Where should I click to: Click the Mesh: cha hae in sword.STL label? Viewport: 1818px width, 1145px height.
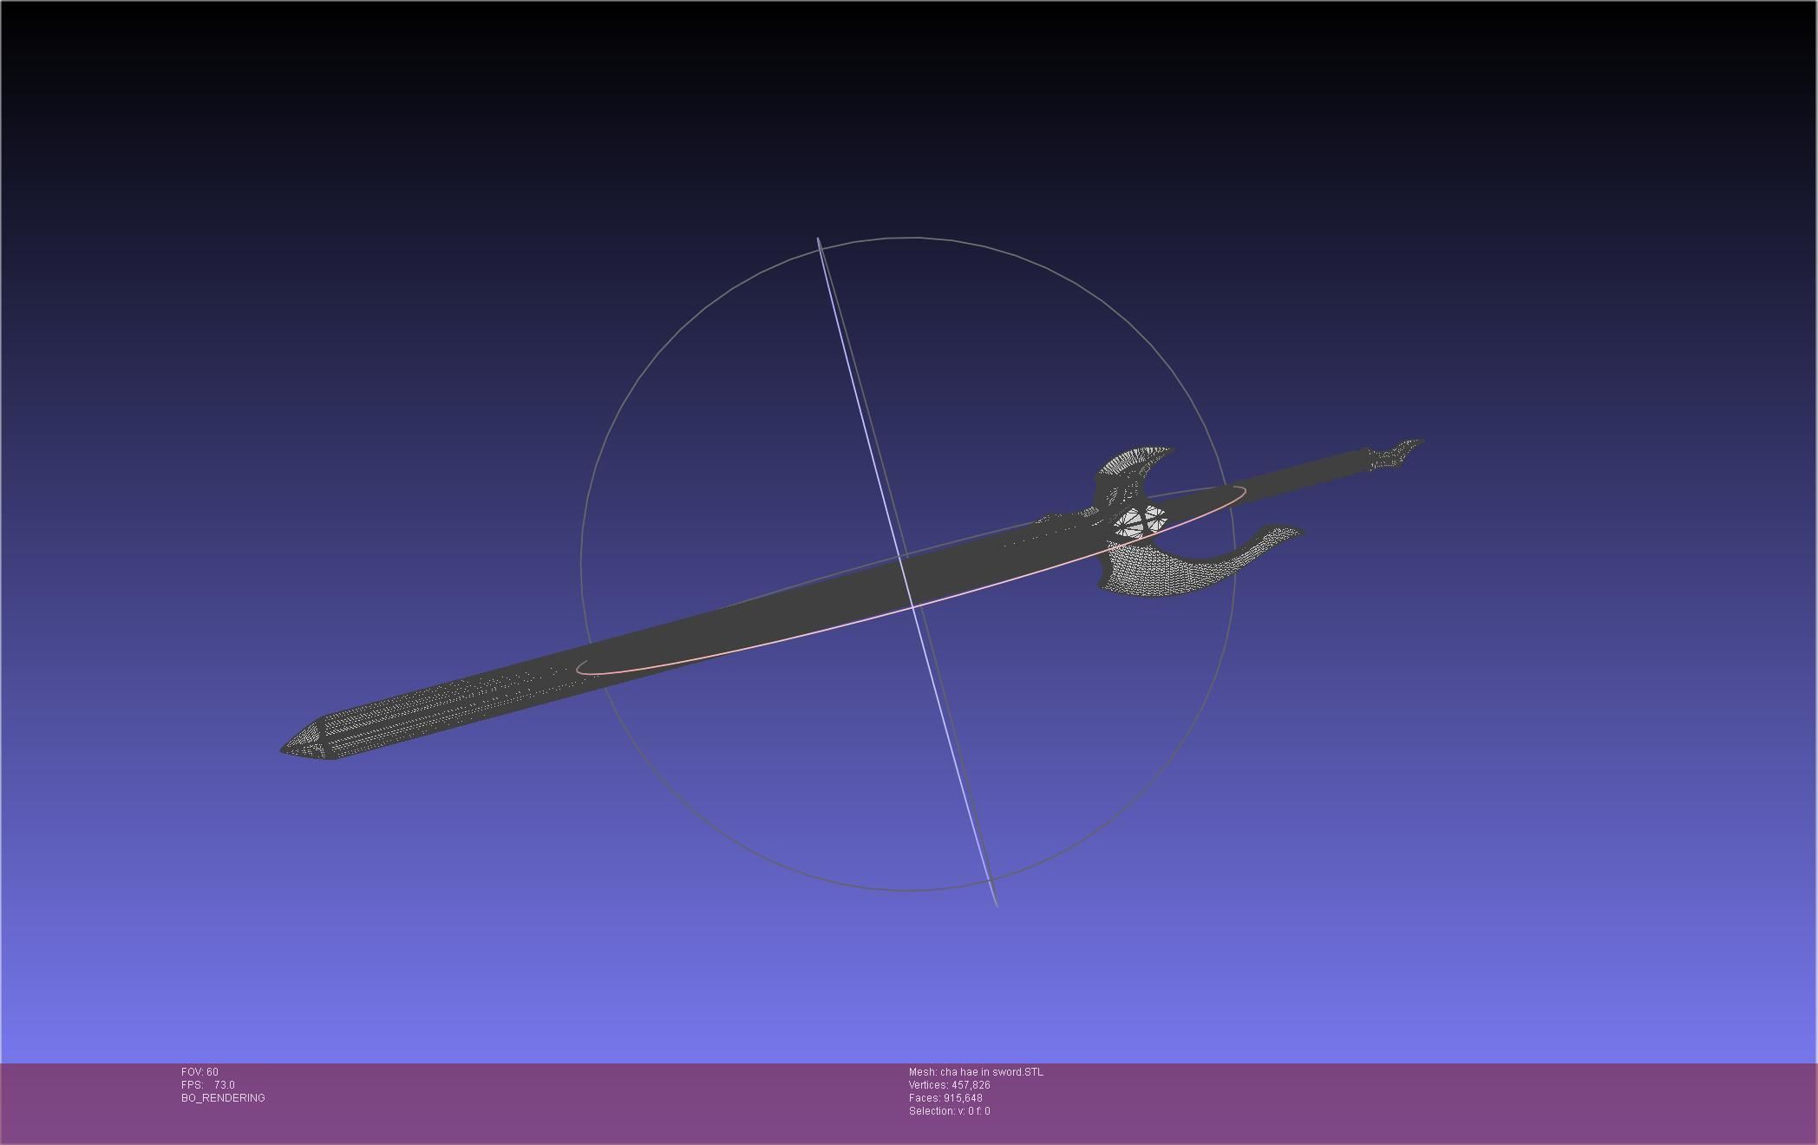[976, 1072]
